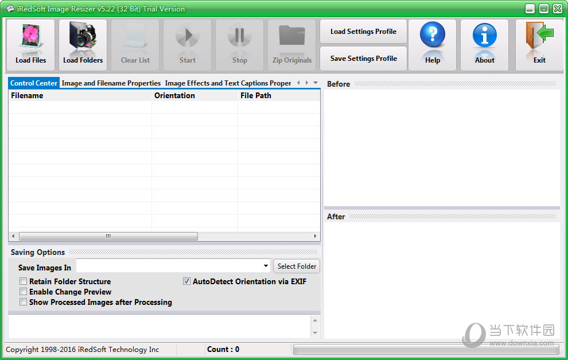Screen dimensions: 568x360
Task: Open Image and Filename Properties tab
Action: 111,83
